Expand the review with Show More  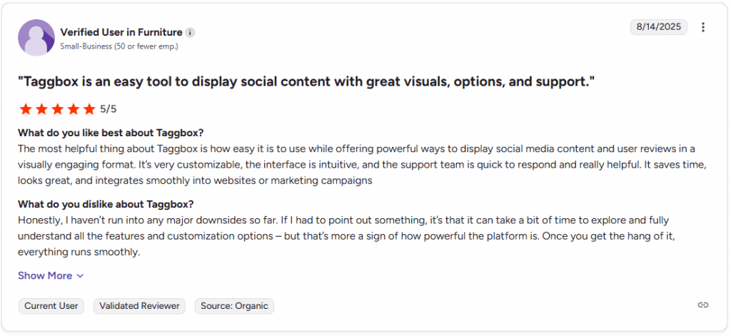[x=45, y=275]
